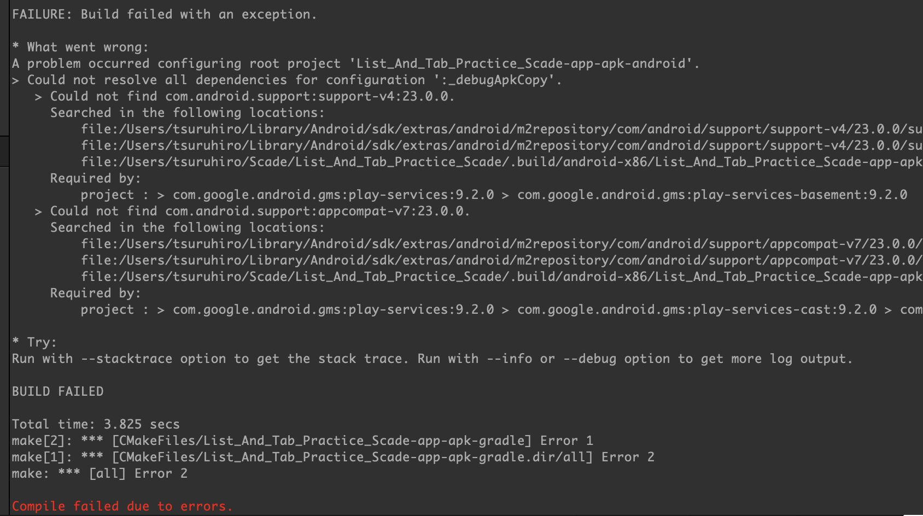Click the 'Run with --stacktrace option' line
The image size is (923, 516).
coord(432,359)
